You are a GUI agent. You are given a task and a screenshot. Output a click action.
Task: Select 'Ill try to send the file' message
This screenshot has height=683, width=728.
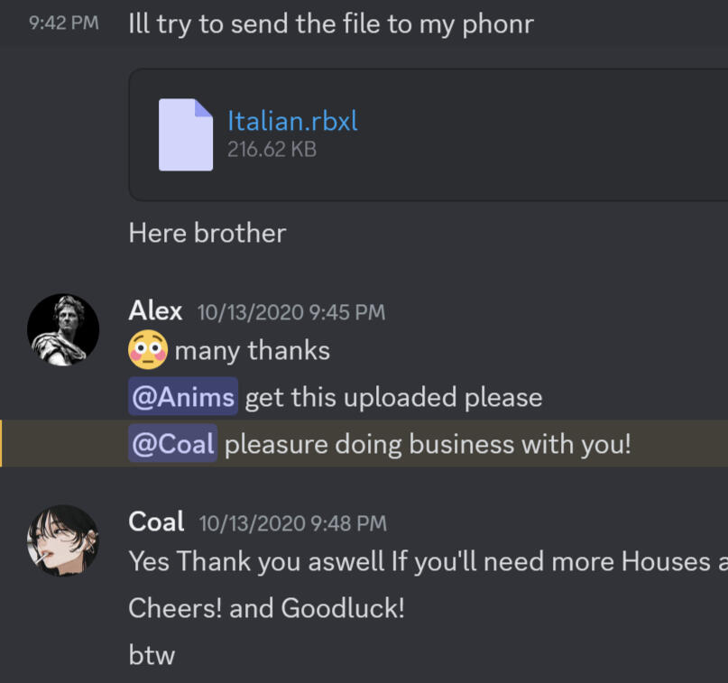[x=331, y=23]
